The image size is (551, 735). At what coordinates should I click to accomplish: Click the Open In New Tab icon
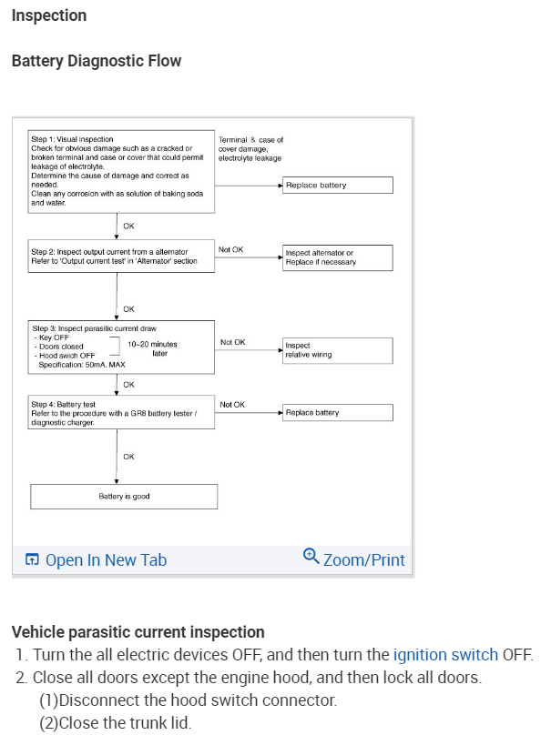pyautogui.click(x=32, y=559)
